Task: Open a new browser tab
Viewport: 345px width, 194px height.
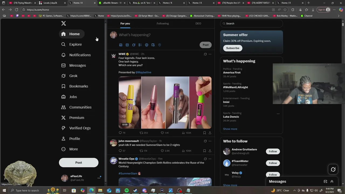Action: (x=309, y=3)
